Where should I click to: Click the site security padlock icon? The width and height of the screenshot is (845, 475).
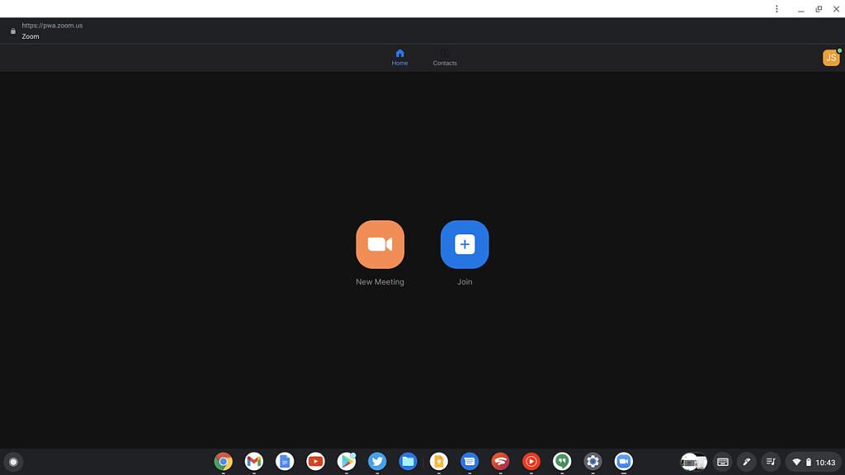coord(12,31)
